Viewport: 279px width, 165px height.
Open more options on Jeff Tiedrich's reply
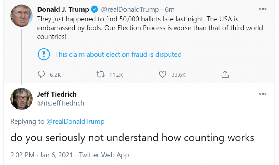pyautogui.click(x=263, y=94)
